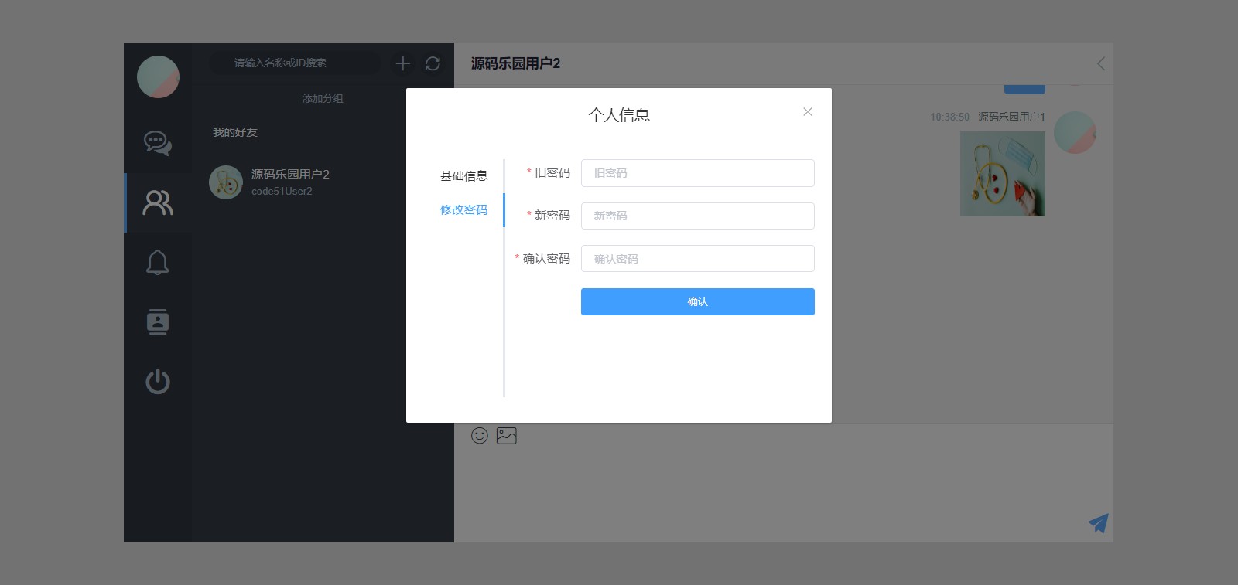Screen dimensions: 1238x585
Task: Click 添加分组 link
Action: click(x=323, y=98)
